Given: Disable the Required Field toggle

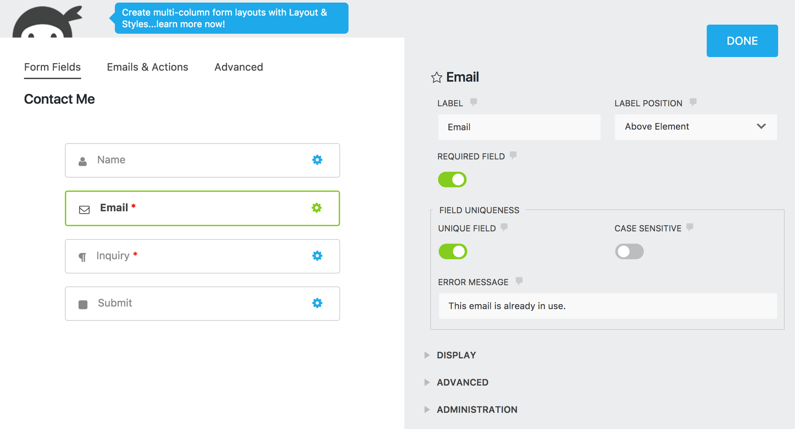Looking at the screenshot, I should click(x=452, y=180).
